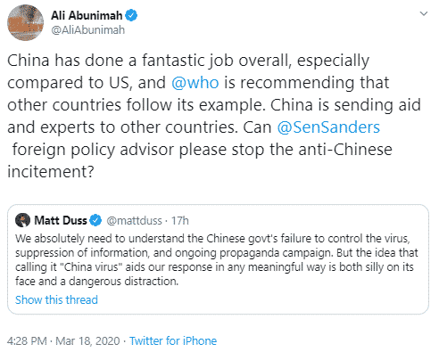
Task: Click Matt Duss's small avatar
Action: pyautogui.click(x=22, y=220)
